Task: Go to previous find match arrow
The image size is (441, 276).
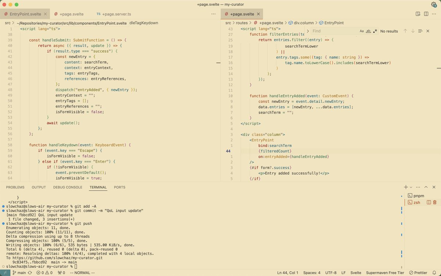Action: point(405,31)
